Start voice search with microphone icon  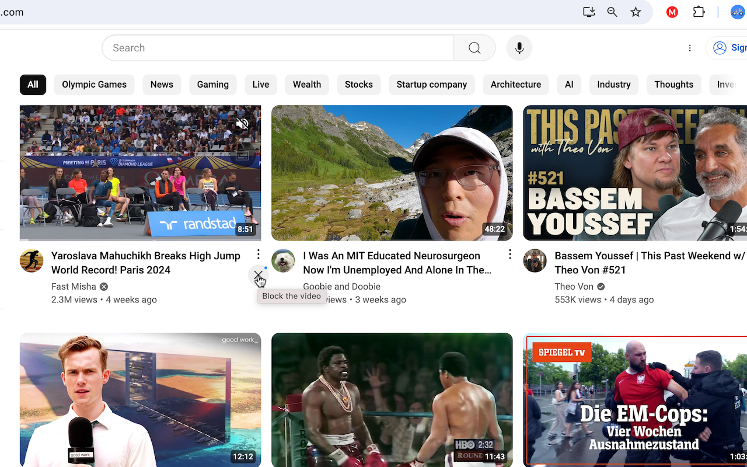click(x=519, y=48)
